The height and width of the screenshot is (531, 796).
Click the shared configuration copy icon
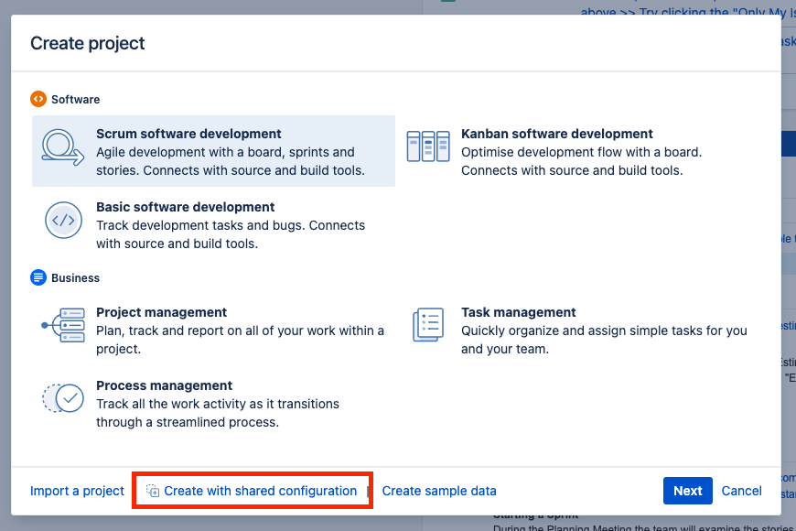pos(153,491)
